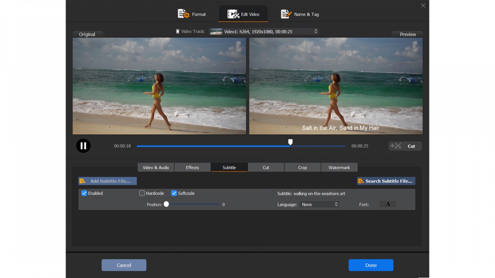
Task: Switch to the Effects tab
Action: (x=192, y=167)
